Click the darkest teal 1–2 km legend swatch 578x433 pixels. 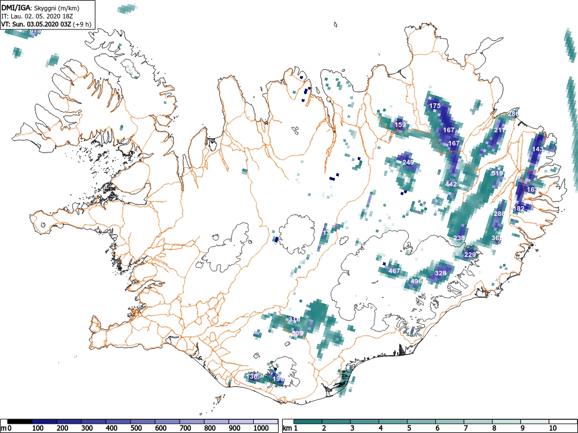(308, 421)
